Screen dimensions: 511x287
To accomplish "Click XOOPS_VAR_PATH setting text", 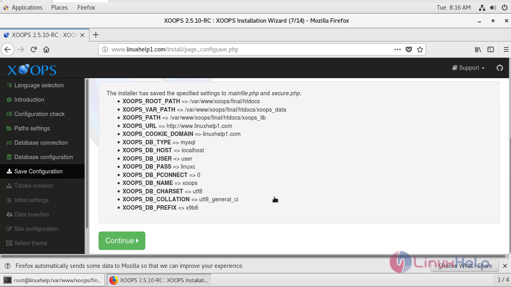I will (204, 110).
